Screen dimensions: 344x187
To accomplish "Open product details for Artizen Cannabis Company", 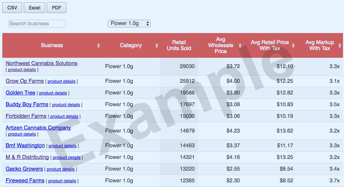I will [x=22, y=134].
